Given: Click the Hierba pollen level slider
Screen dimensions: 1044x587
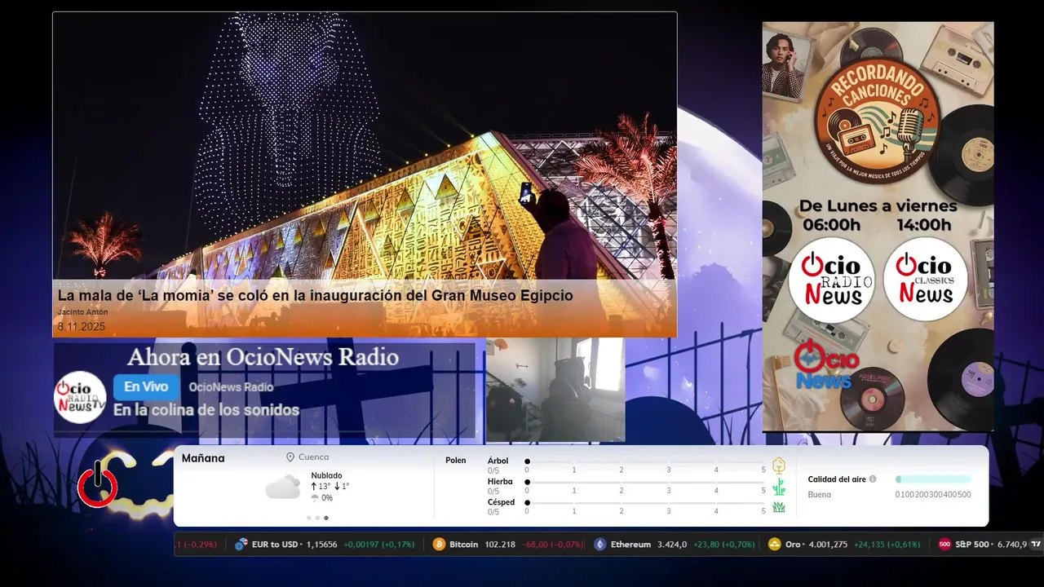Looking at the screenshot, I should click(645, 483).
